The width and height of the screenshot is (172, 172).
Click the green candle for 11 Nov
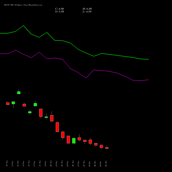(x=13, y=103)
